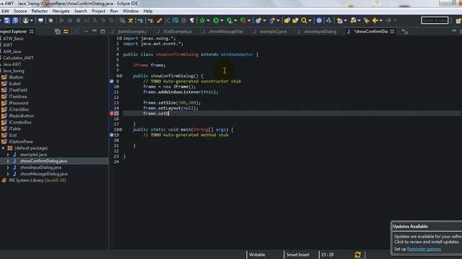Open Project Explorer view menu chevron

pyautogui.click(x=86, y=32)
